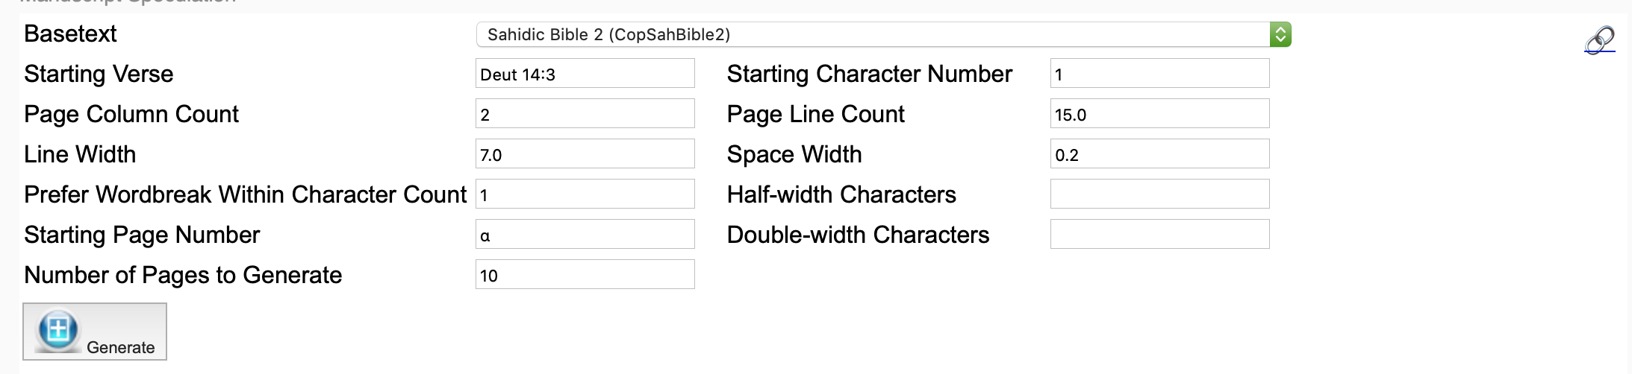
Task: Select the Starting Page Number input
Action: 585,235
